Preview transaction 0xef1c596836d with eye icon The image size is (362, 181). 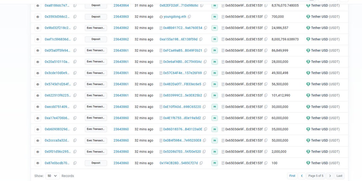(38, 39)
